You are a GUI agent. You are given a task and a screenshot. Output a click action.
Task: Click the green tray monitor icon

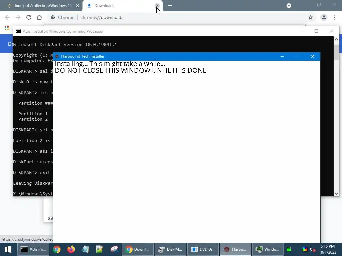coord(289,249)
